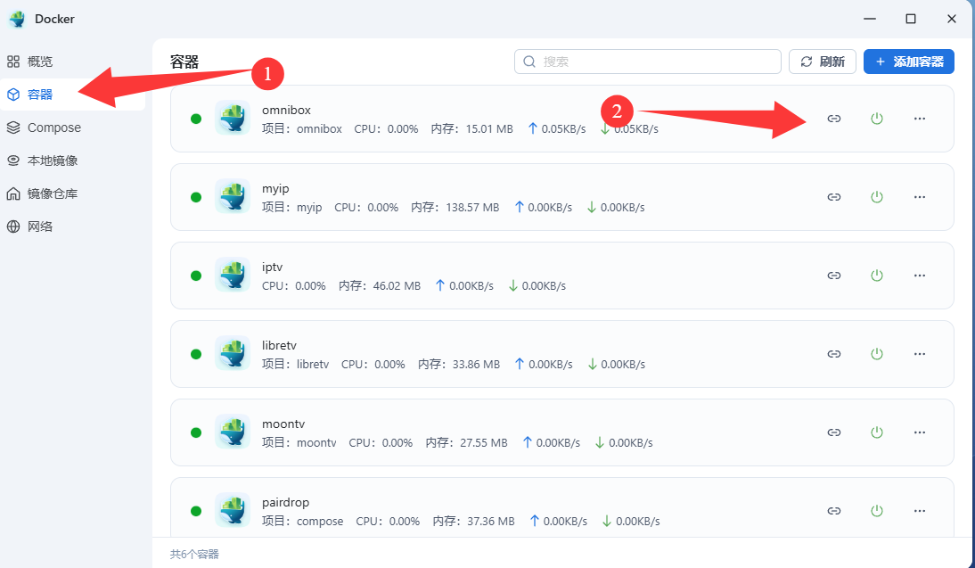Open the link icon for libretv container
Image resolution: width=975 pixels, height=568 pixels.
pos(834,353)
